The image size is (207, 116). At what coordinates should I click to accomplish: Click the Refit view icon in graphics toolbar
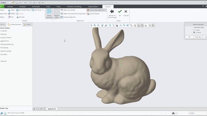(91, 25)
